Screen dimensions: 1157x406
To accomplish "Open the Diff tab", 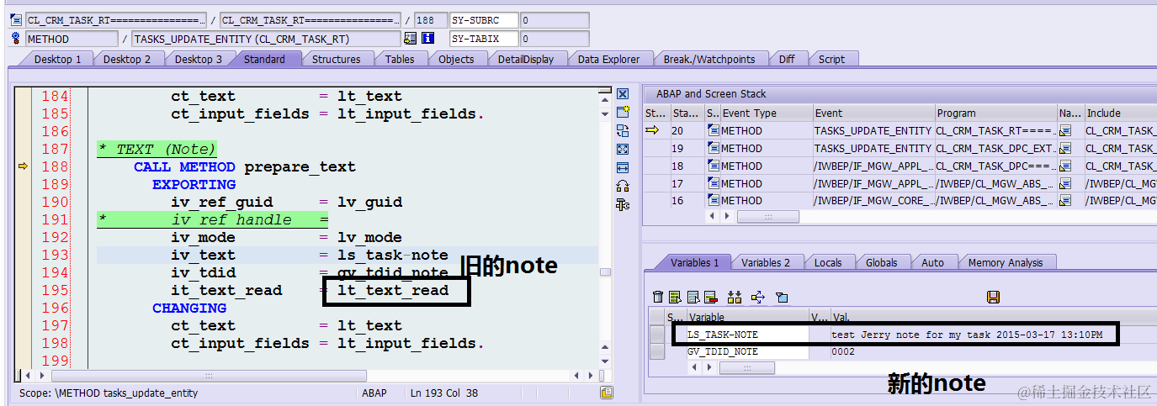I will (787, 59).
